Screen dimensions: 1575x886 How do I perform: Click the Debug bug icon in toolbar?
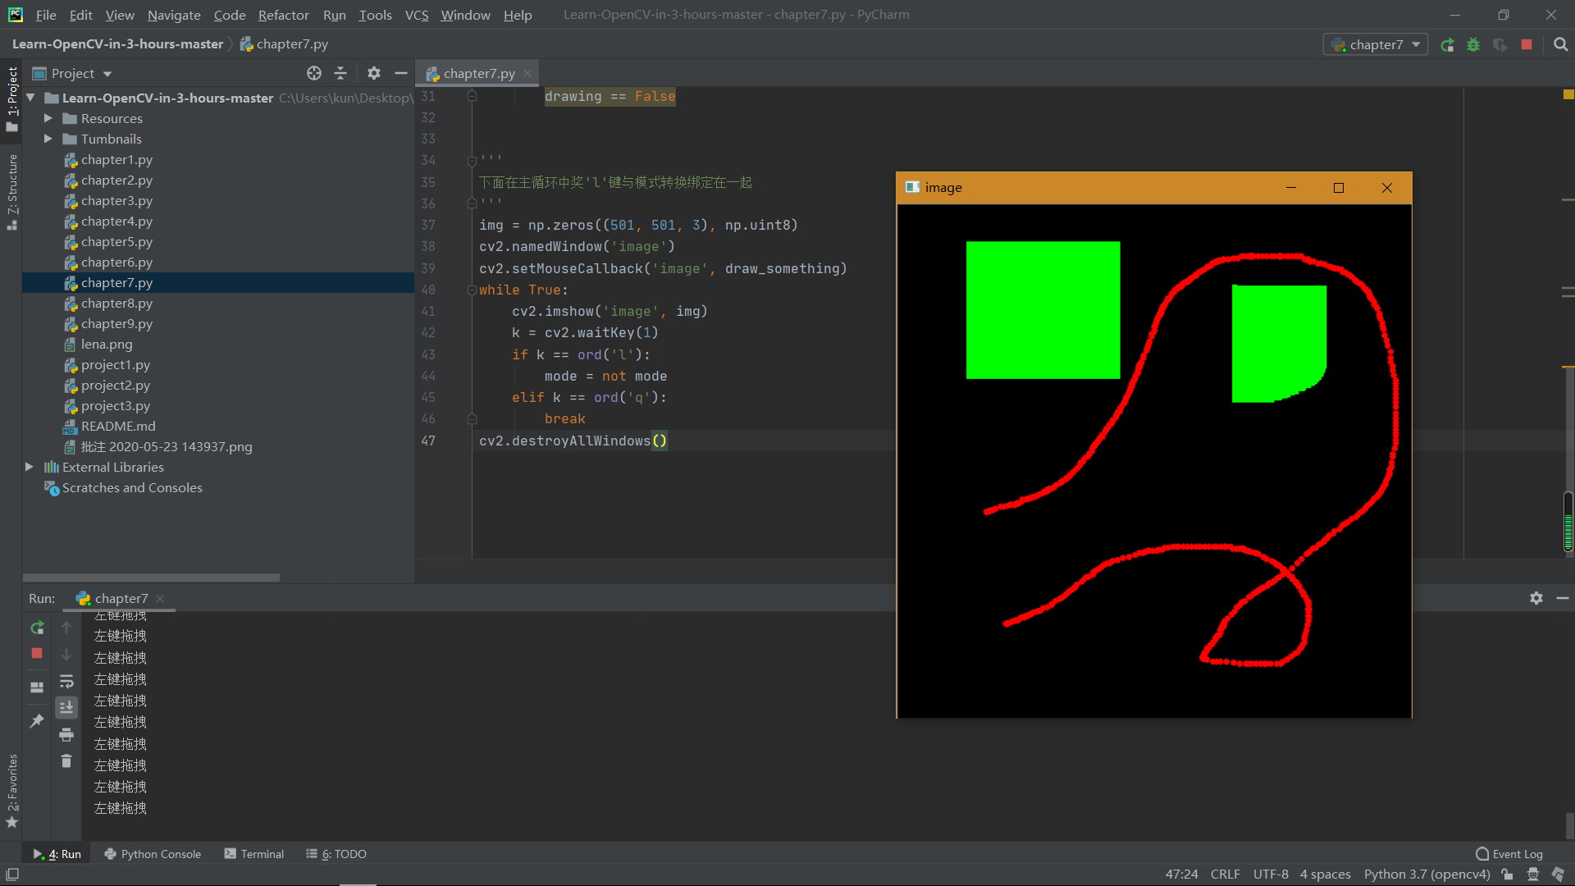click(1473, 45)
